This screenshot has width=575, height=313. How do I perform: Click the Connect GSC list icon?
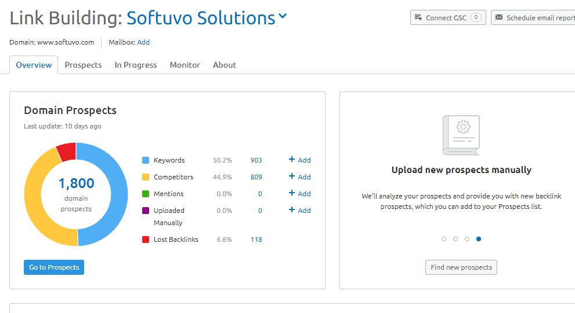(418, 17)
